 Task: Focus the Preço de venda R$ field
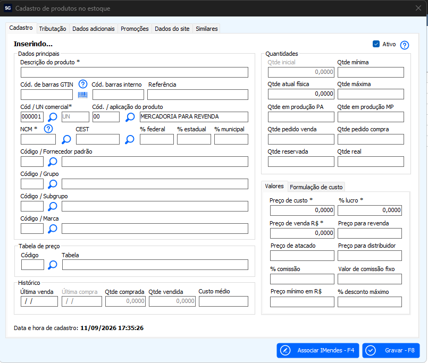[302, 233]
